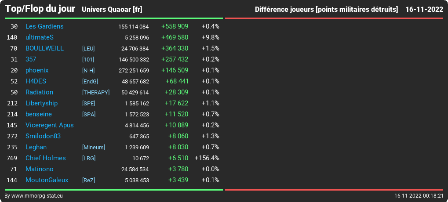The image size is (448, 202).
Task: Click the Radiation player name
Action: pos(39,92)
